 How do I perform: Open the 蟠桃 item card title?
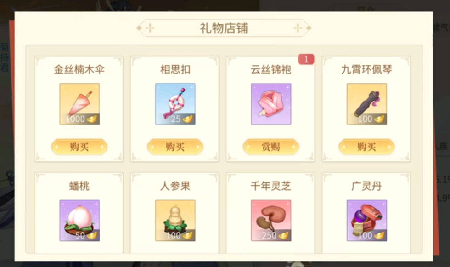click(x=79, y=186)
